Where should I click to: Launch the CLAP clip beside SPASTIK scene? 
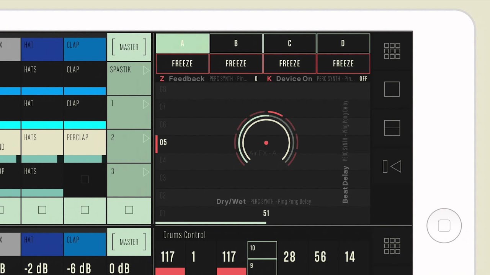85,78
